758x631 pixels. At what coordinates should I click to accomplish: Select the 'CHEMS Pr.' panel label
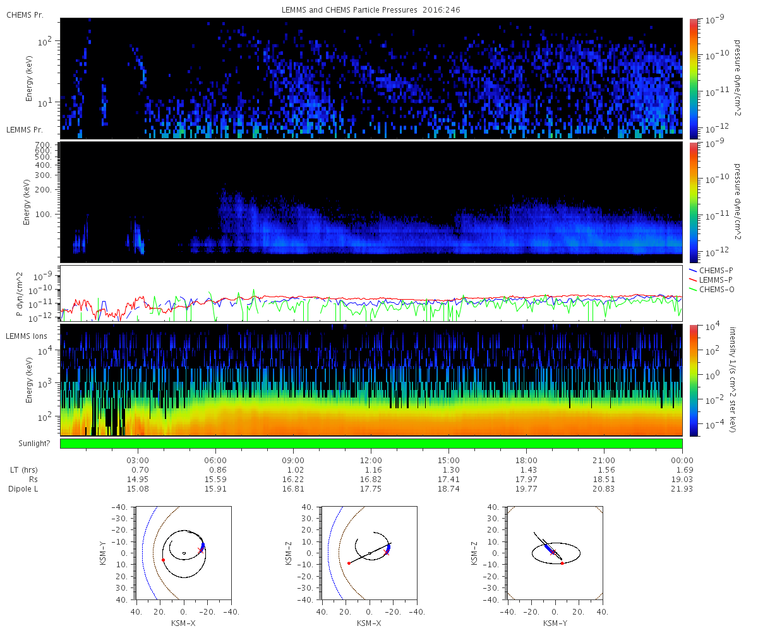[25, 15]
